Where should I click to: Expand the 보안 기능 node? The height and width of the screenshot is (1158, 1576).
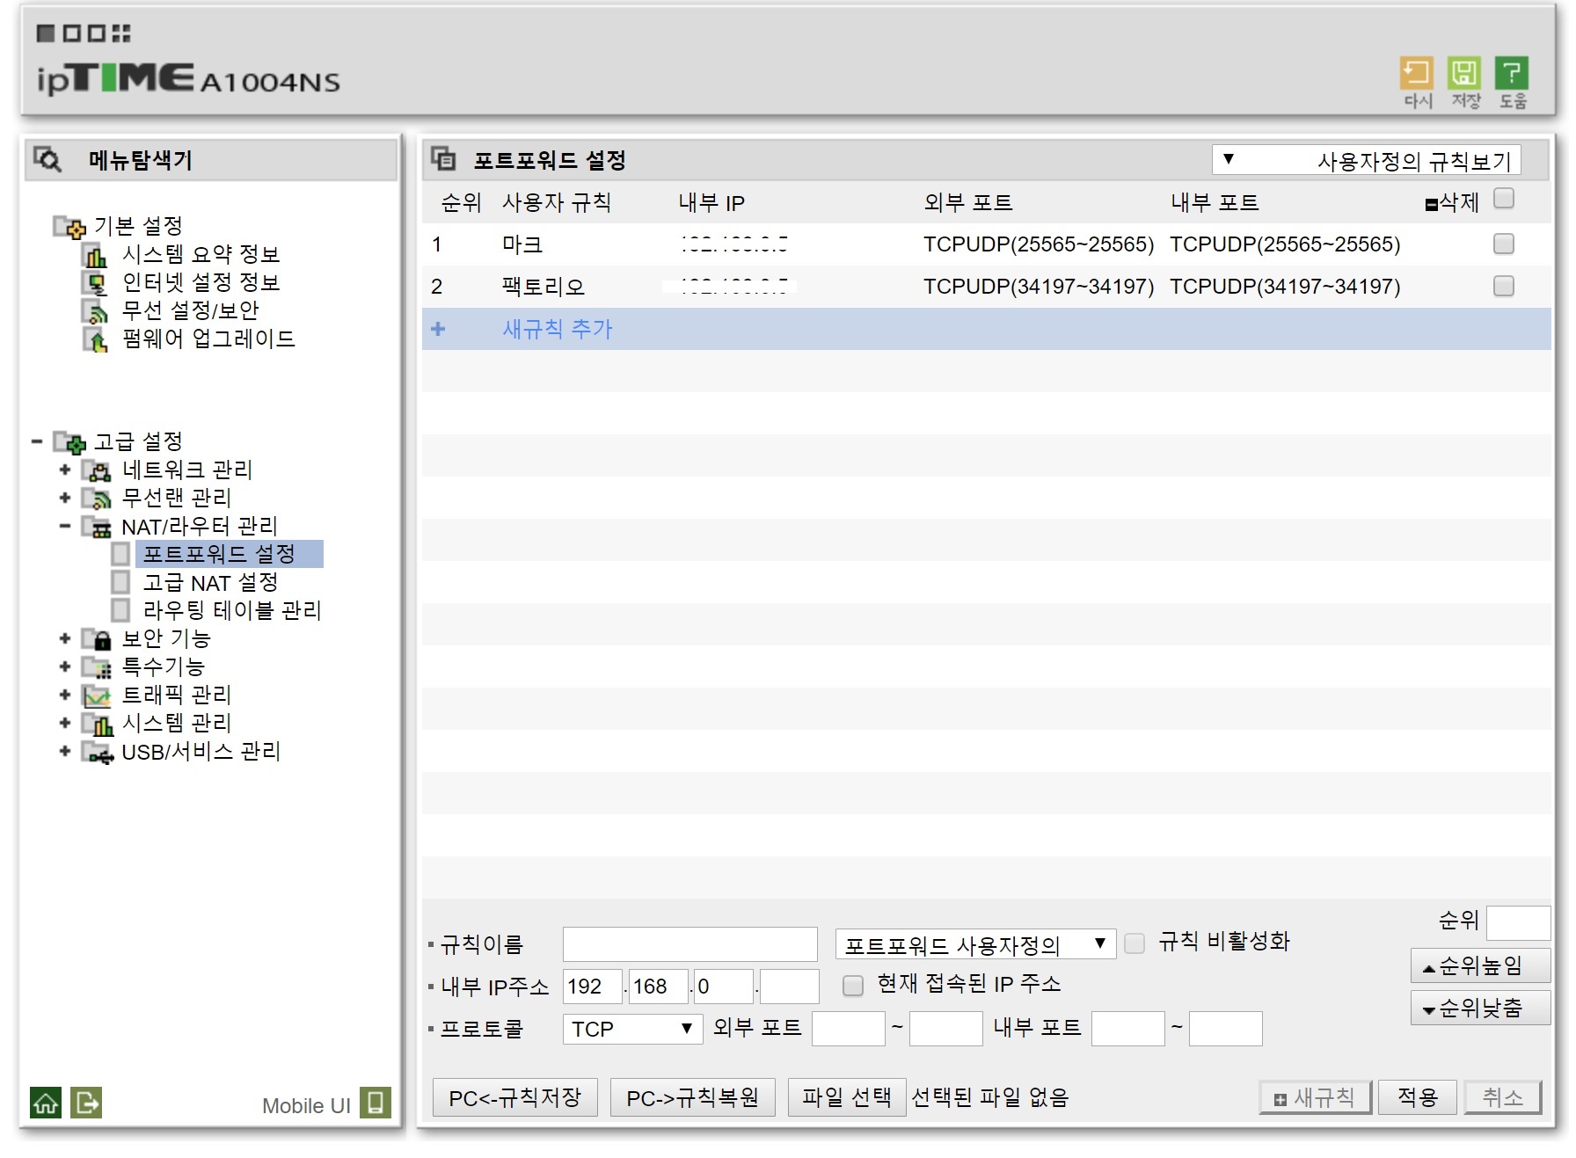pyautogui.click(x=64, y=639)
